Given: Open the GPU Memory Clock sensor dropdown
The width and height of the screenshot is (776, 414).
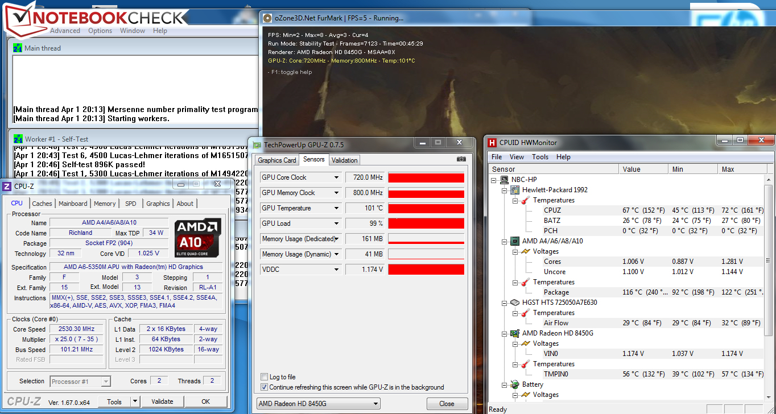Looking at the screenshot, I should click(x=337, y=193).
